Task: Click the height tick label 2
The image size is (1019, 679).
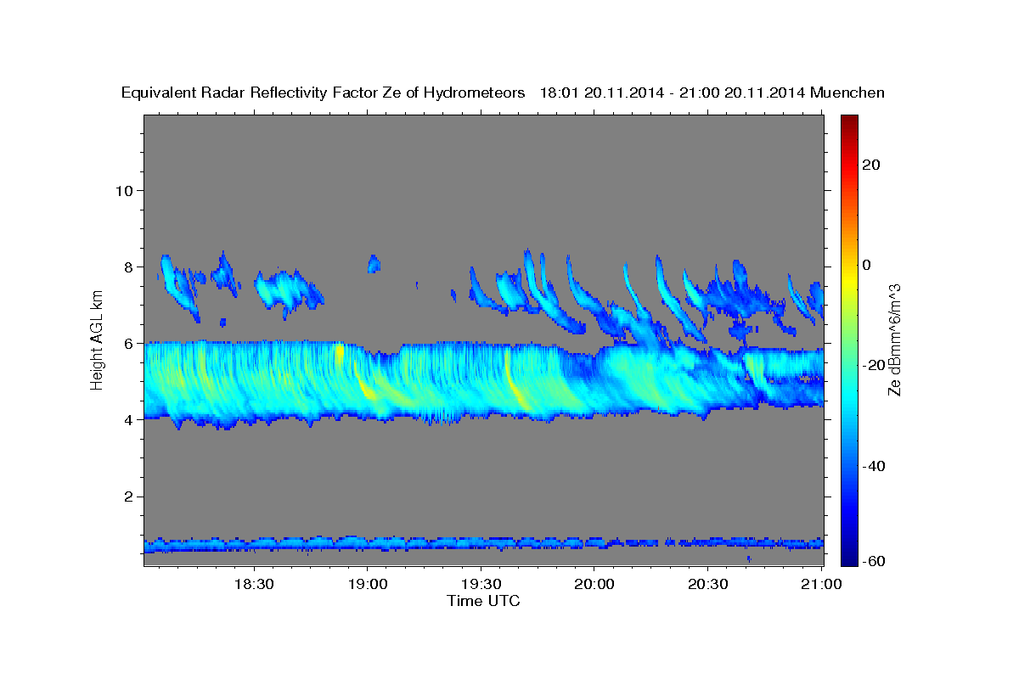Action: tap(127, 497)
